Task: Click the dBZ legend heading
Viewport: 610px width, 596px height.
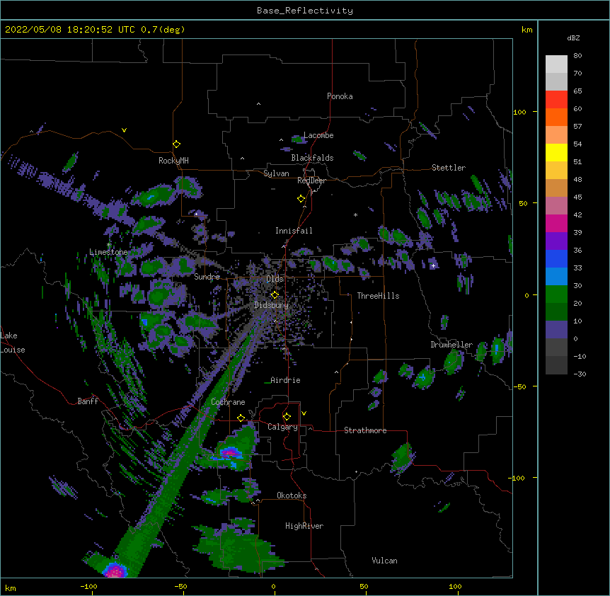Action: pyautogui.click(x=573, y=38)
